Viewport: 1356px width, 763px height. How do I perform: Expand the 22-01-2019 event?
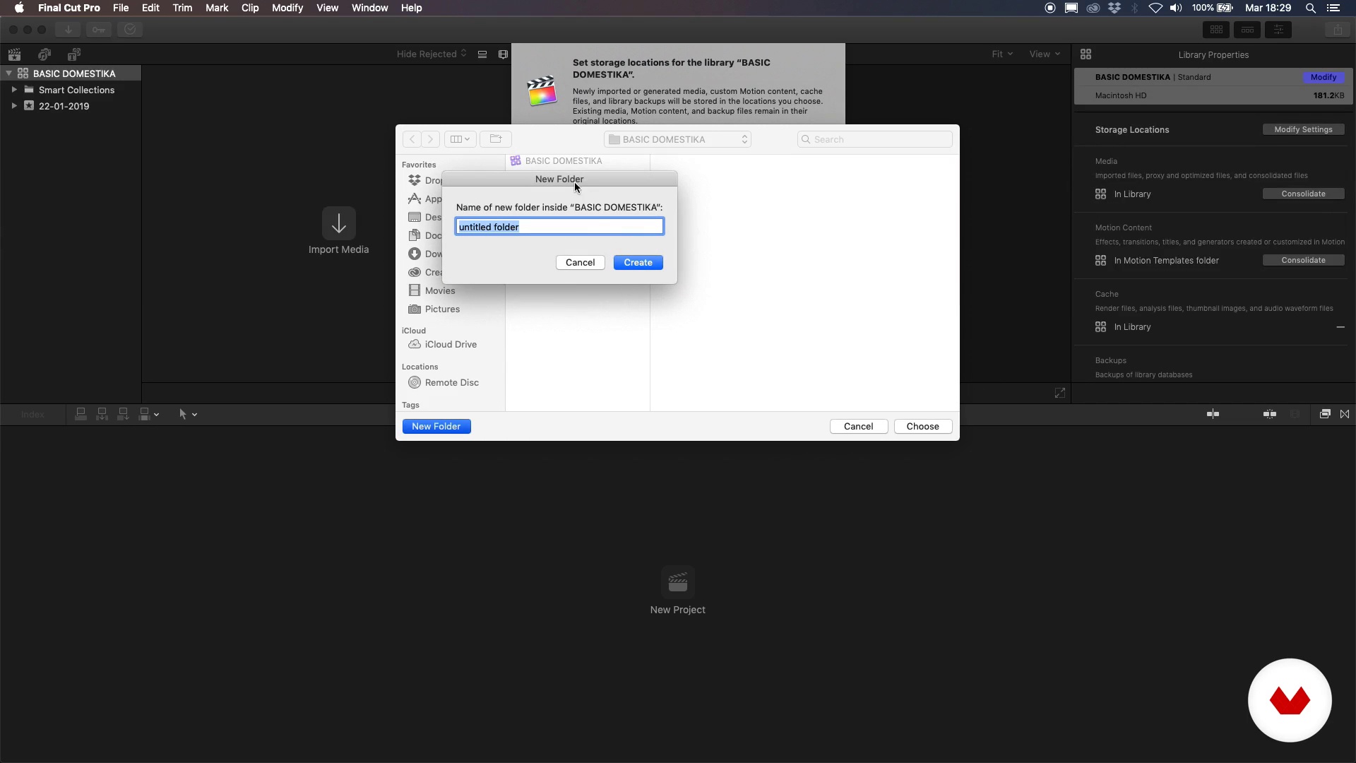14,106
